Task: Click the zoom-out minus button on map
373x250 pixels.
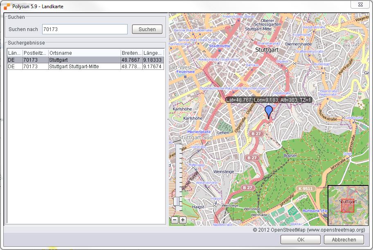Action: [174, 220]
